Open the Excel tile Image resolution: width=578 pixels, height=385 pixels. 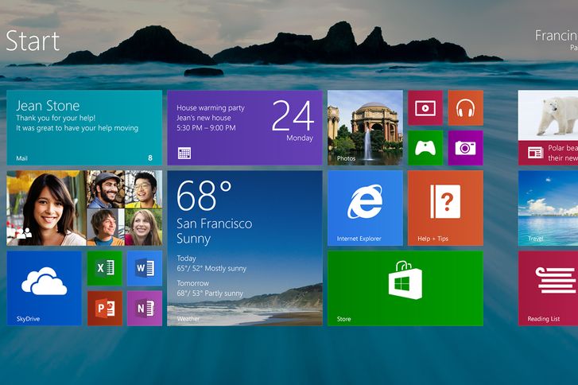coord(105,268)
